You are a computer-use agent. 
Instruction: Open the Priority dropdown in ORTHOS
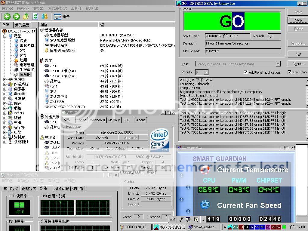tap(206, 72)
